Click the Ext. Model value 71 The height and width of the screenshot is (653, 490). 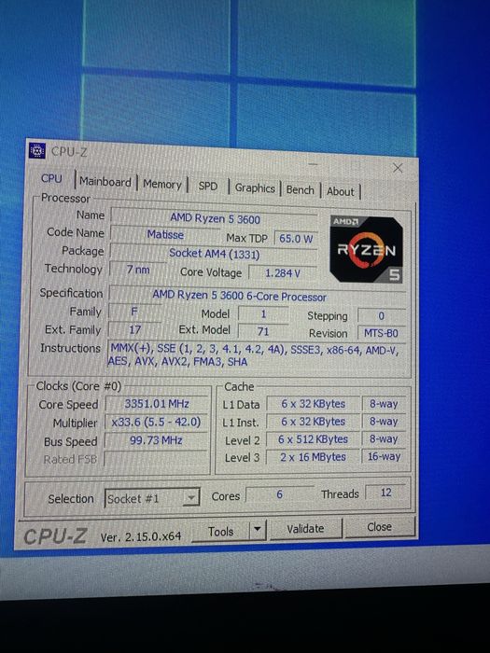[263, 331]
